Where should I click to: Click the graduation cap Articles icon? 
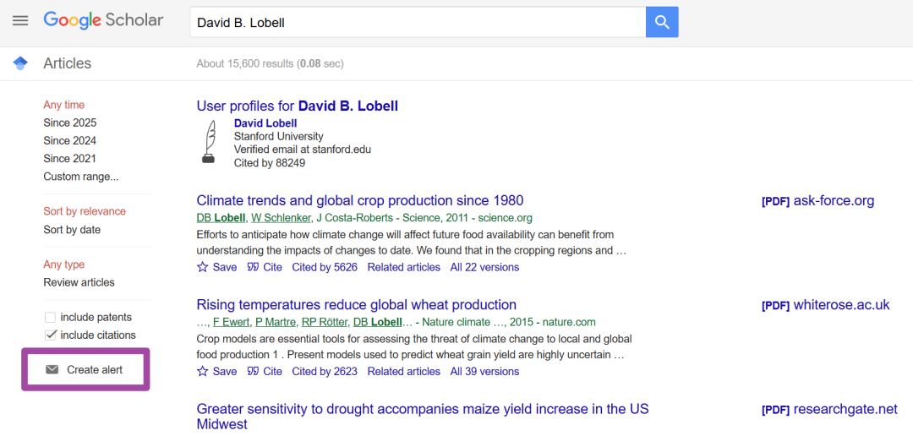[x=20, y=63]
